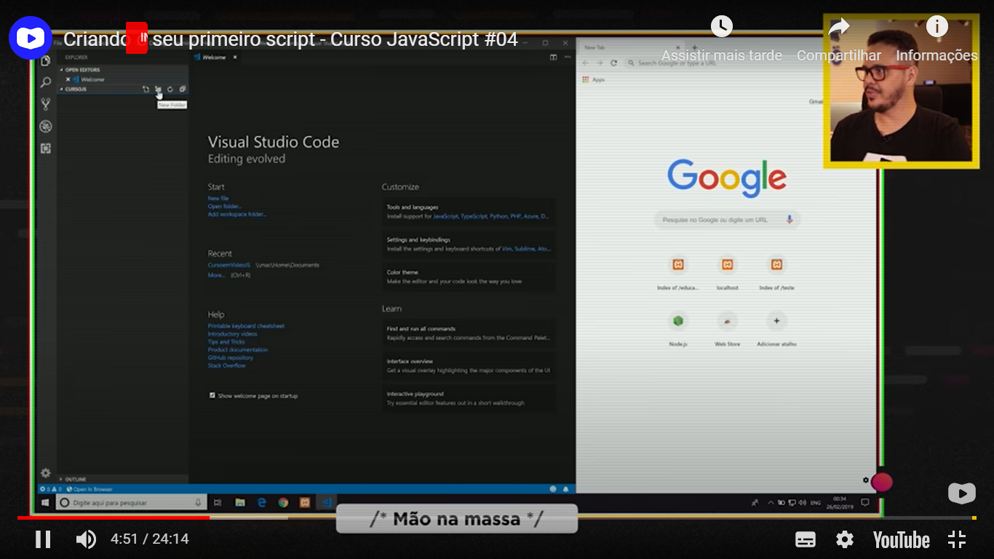Click the channel watermark at the video's lower right
994x559 pixels.
[962, 493]
